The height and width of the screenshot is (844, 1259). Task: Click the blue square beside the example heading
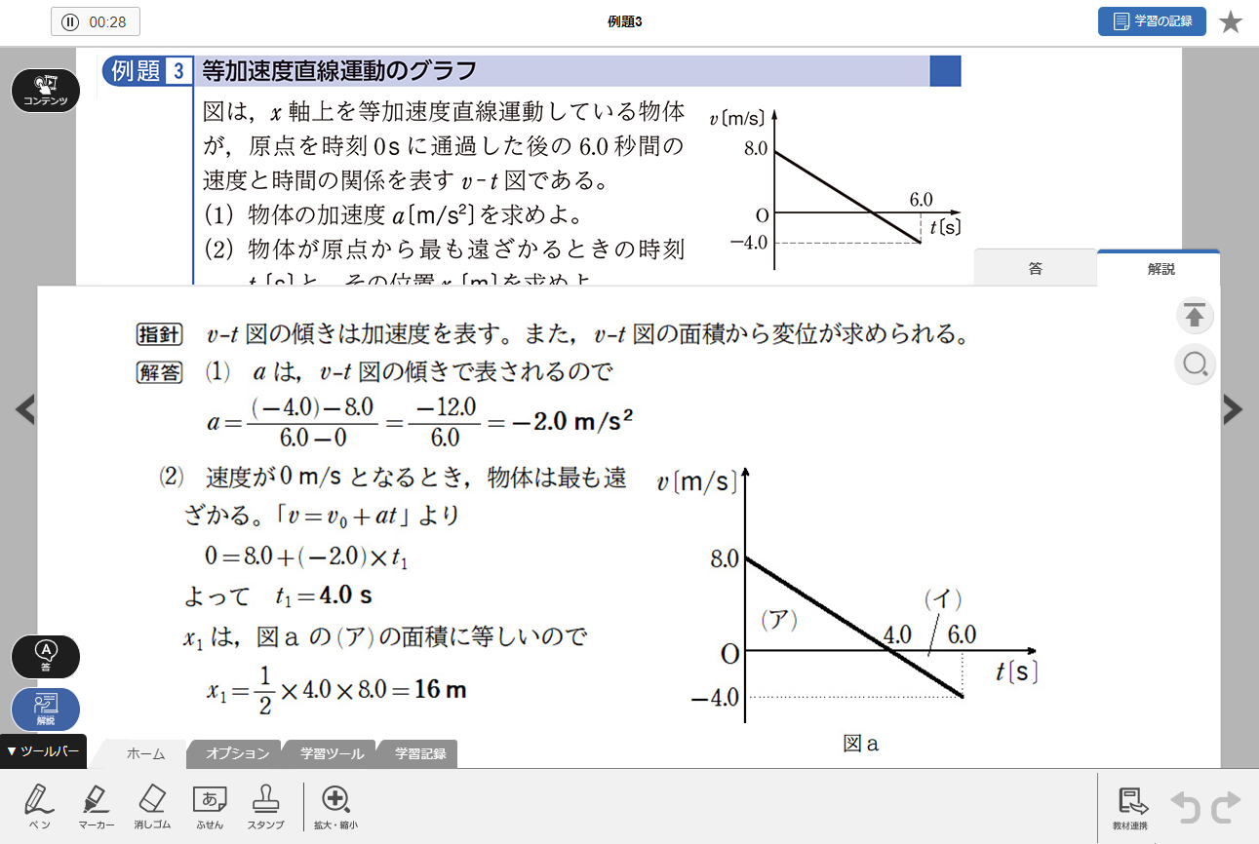(945, 71)
